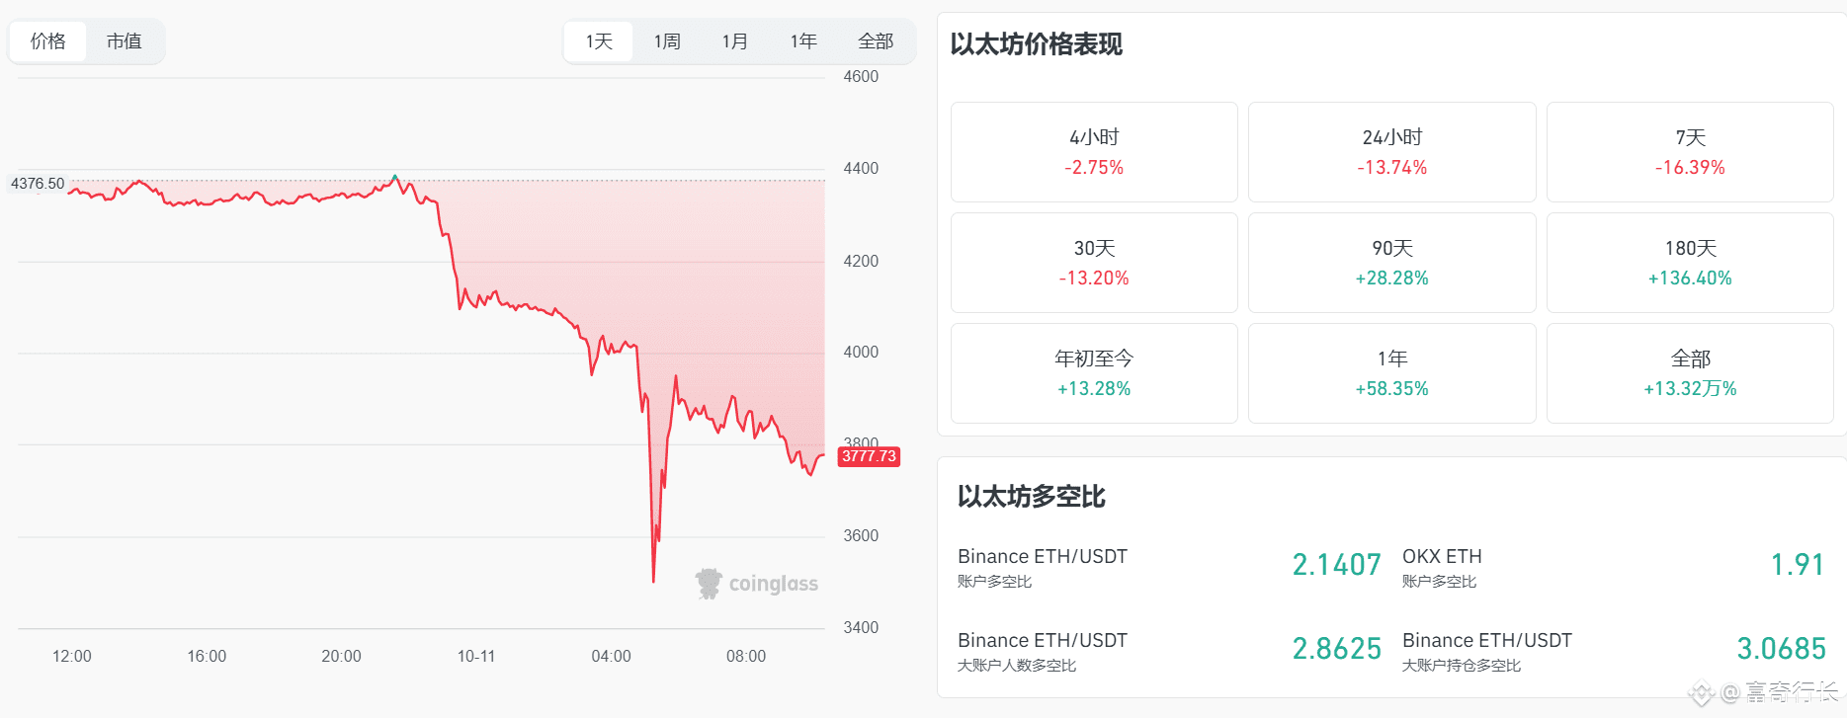Click the green peak marker on chart line

coord(395,178)
